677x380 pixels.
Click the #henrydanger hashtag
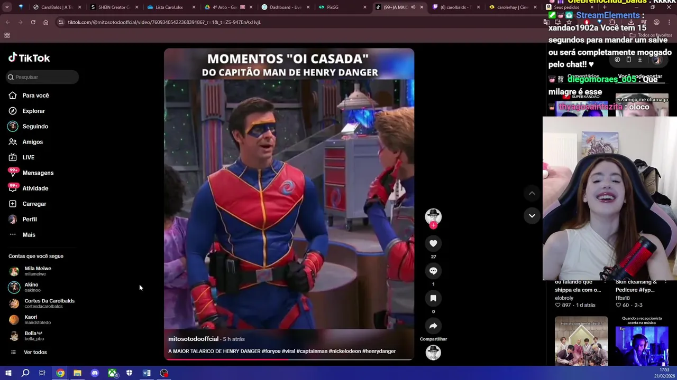pyautogui.click(x=379, y=351)
